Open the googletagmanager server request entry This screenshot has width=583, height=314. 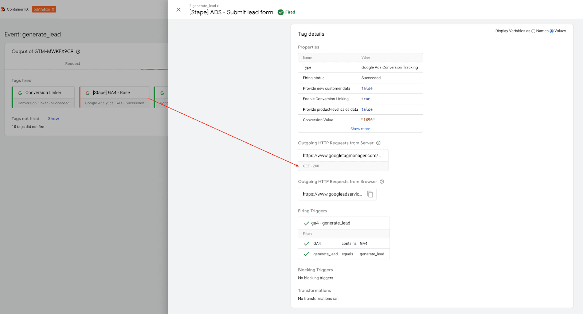click(x=342, y=156)
